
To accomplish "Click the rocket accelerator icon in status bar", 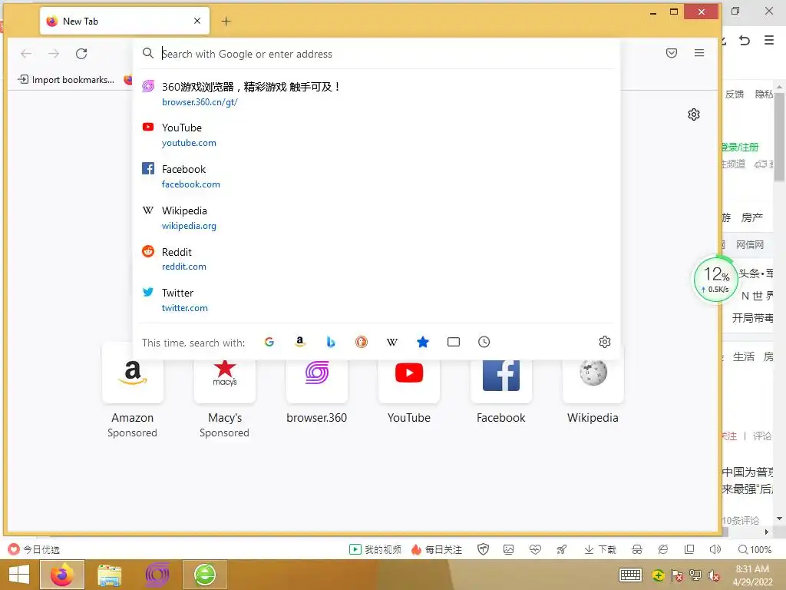I will pos(561,549).
